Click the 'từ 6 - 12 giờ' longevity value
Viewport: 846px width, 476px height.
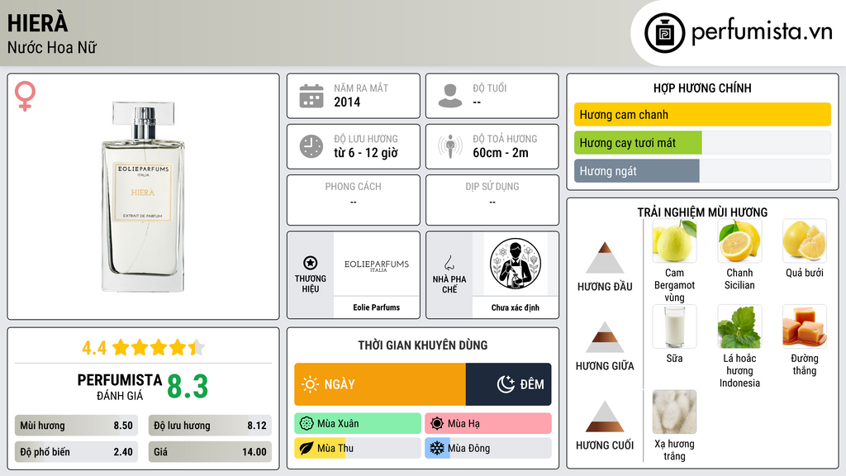click(366, 153)
